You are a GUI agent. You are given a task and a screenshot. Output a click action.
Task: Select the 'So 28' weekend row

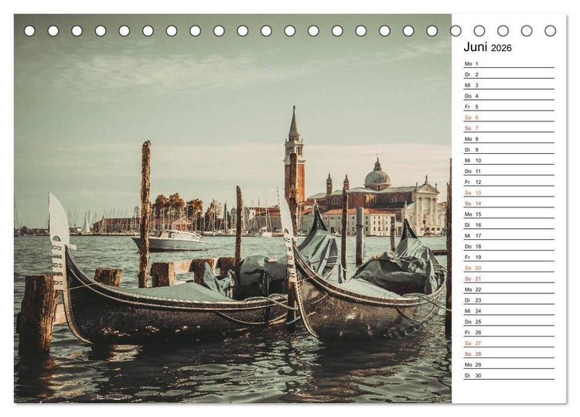pos(509,354)
